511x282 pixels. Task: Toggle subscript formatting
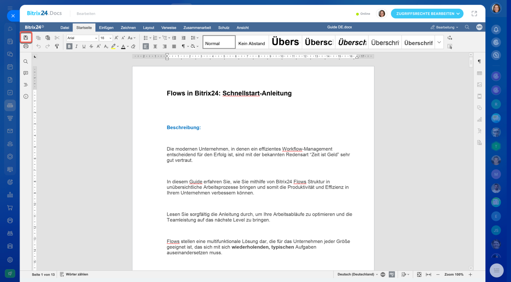tap(106, 46)
